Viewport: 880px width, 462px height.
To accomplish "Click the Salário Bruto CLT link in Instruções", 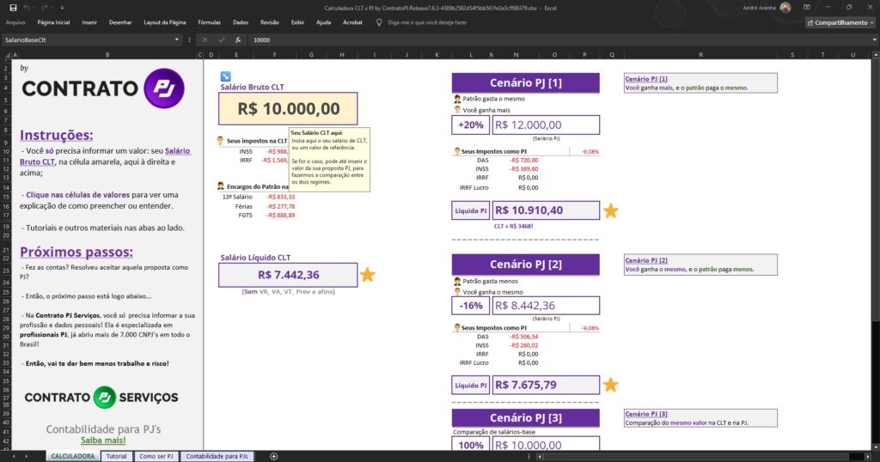I will [x=106, y=156].
